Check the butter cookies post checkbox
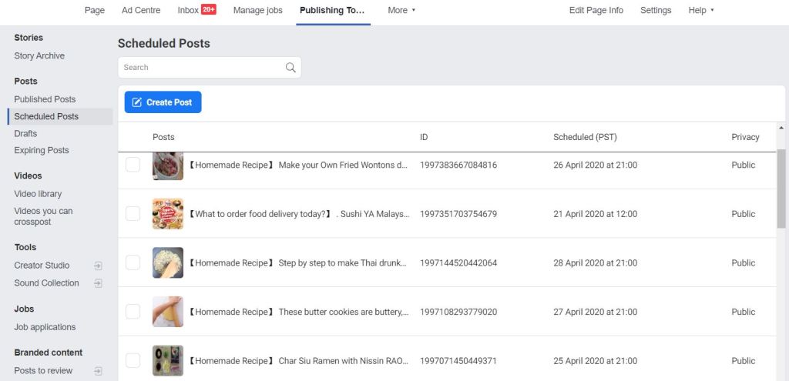This screenshot has height=381, width=789. tap(133, 312)
